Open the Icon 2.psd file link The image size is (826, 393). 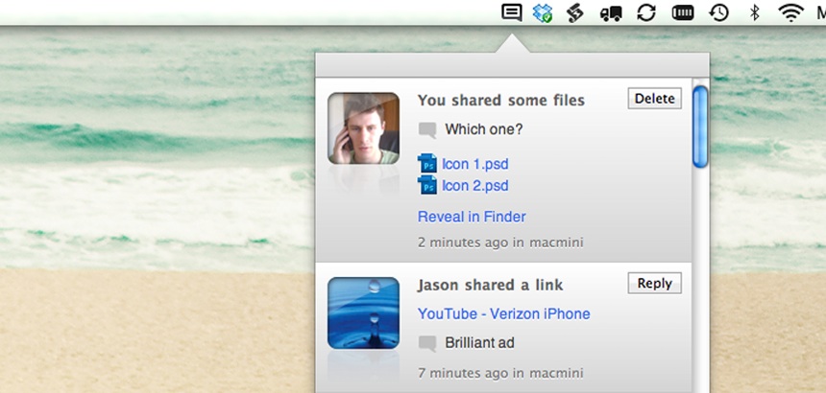point(474,186)
